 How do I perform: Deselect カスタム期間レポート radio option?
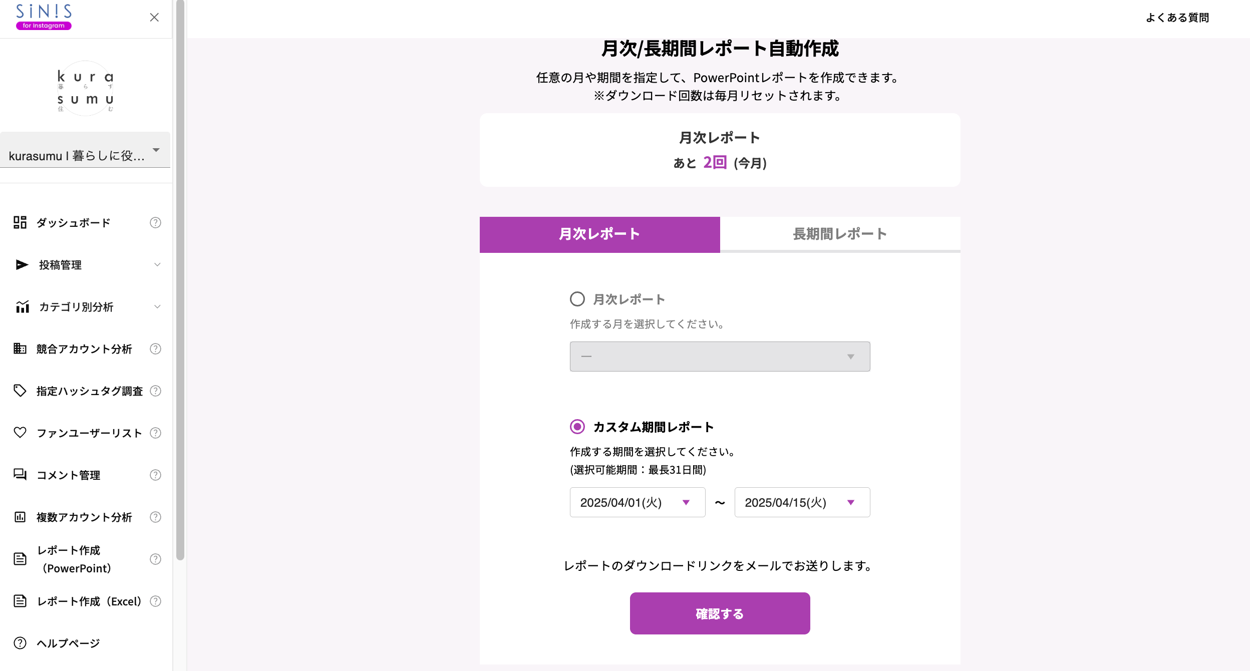[x=578, y=427]
